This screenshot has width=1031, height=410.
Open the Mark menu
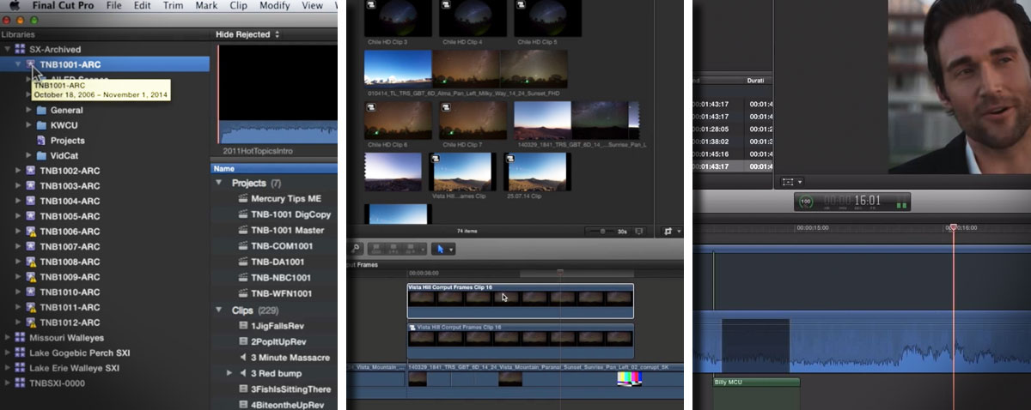point(206,6)
